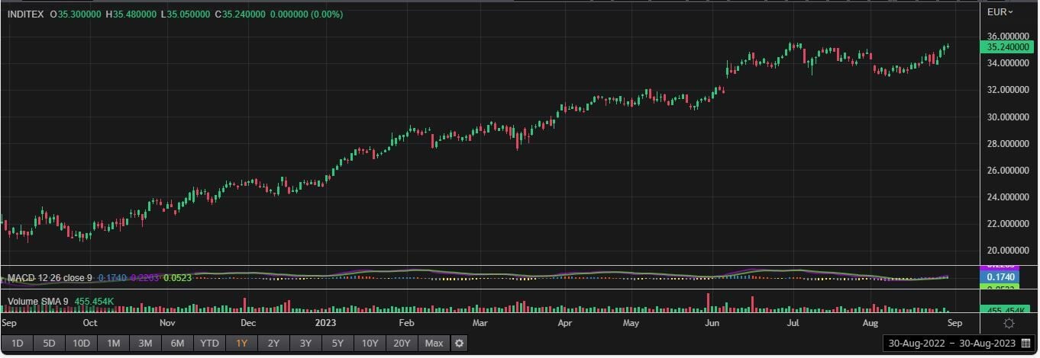This screenshot has height=358, width=1040.
Task: Select the 10D time range
Action: (x=81, y=344)
